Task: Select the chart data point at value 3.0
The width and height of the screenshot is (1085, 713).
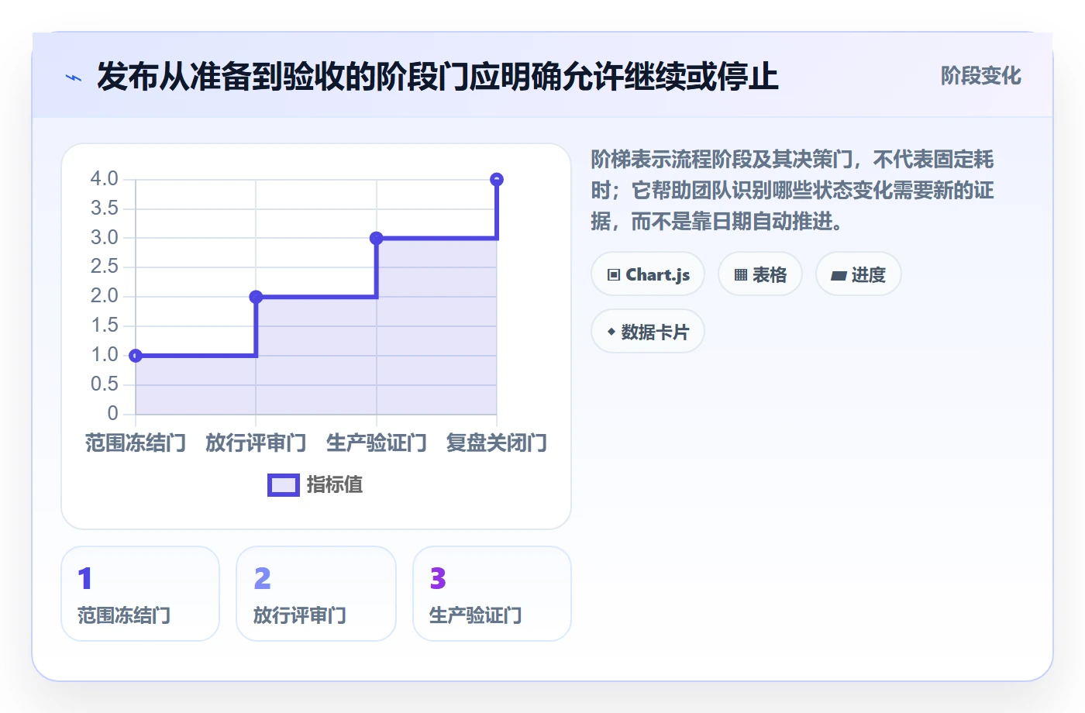Action: pyautogui.click(x=377, y=238)
